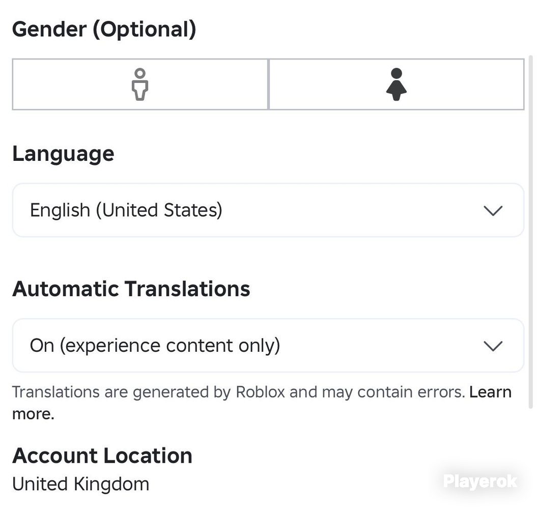Click the 'Automatic Translations' heading
This screenshot has height=509, width=537.
tap(131, 289)
